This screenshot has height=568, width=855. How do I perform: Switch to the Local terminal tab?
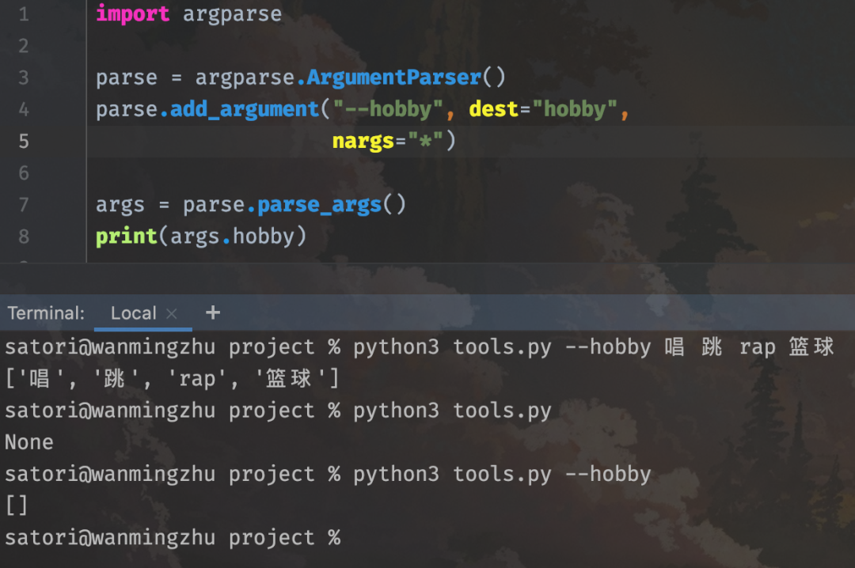[x=133, y=312]
